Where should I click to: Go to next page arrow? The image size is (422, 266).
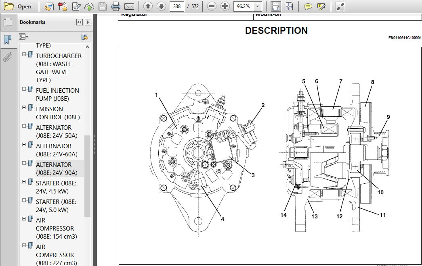pyautogui.click(x=161, y=6)
